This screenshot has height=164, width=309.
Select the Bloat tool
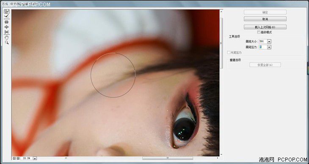(x=7, y=27)
